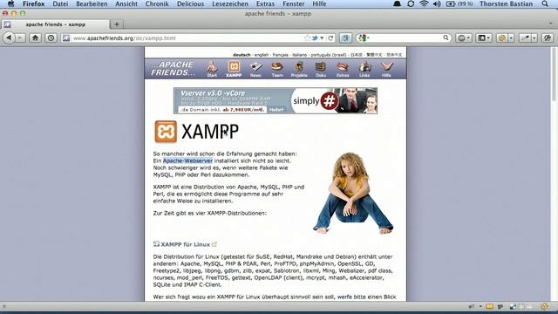Click the Google search engine icon
The height and width of the screenshot is (314, 558).
point(362,38)
